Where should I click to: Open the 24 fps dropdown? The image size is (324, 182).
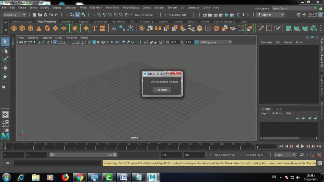[x=285, y=155]
